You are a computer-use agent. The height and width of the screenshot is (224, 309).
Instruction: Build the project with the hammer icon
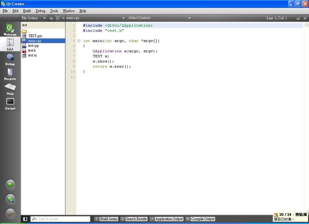10,213
